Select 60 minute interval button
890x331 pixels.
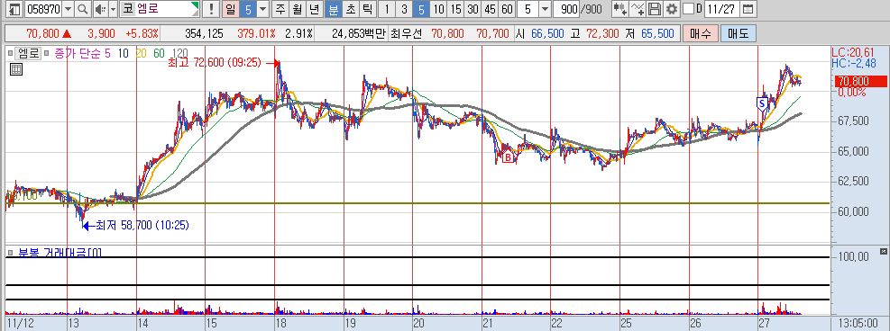507,9
